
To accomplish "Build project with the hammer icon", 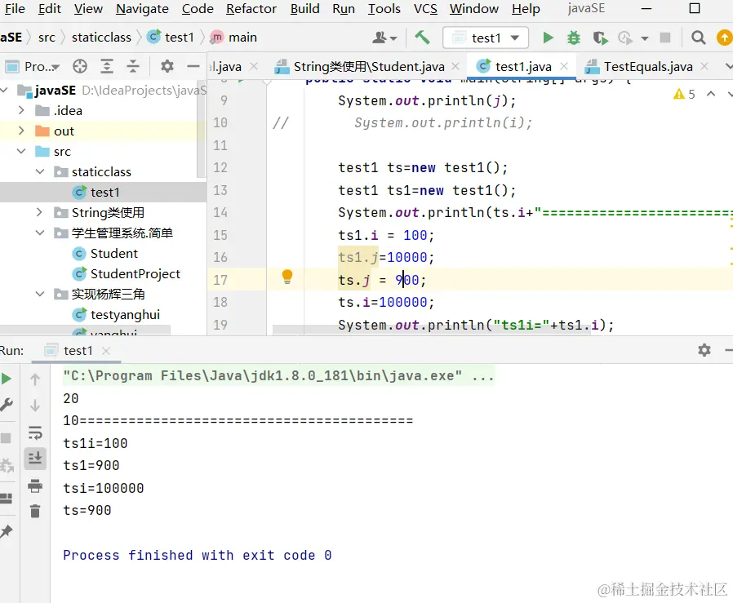I will 422,37.
